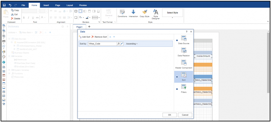
Task: Click Add Sort in the Data dialog
Action: pyautogui.click(x=84, y=37)
